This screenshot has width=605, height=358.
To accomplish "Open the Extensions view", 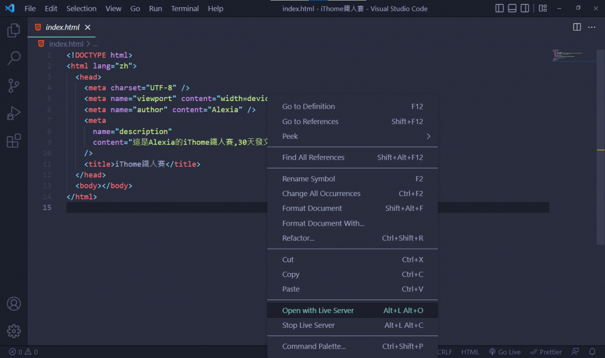I will (x=14, y=141).
